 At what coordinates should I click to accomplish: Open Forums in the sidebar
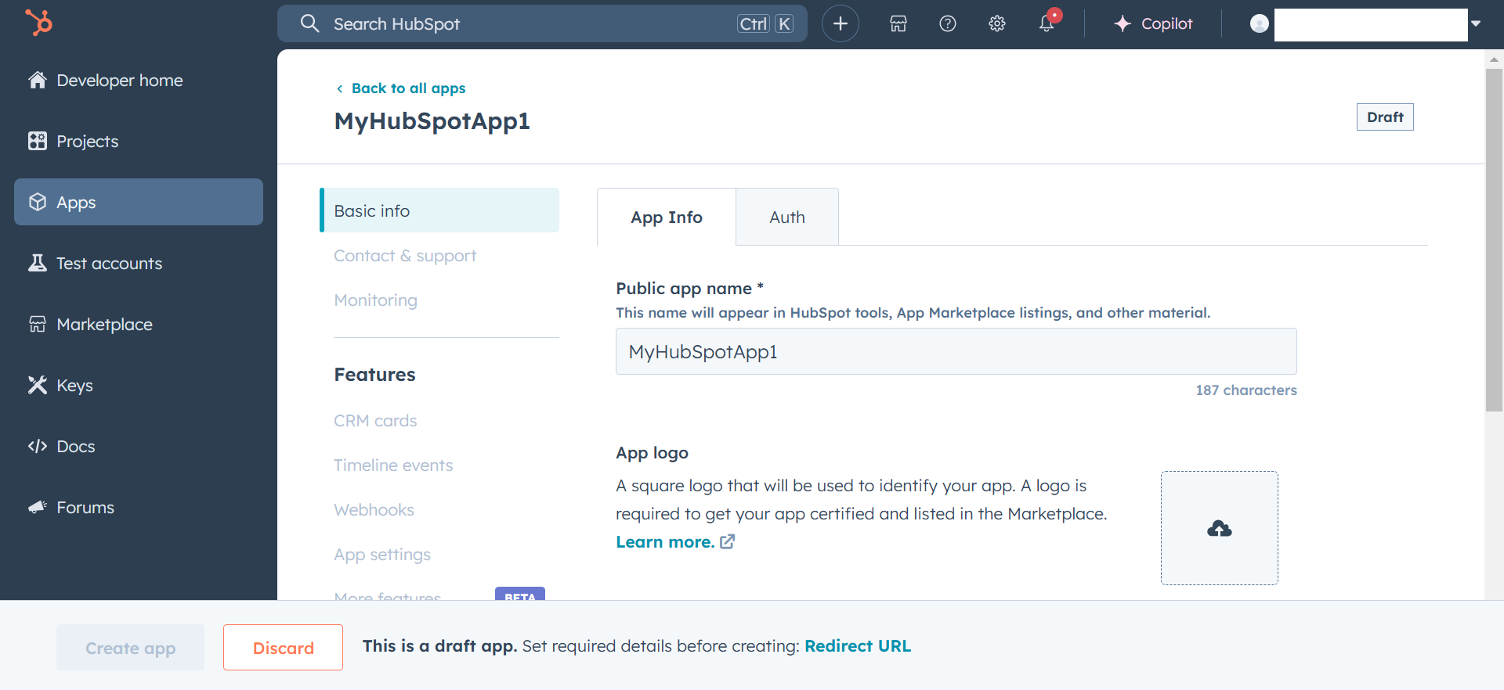pyautogui.click(x=85, y=507)
